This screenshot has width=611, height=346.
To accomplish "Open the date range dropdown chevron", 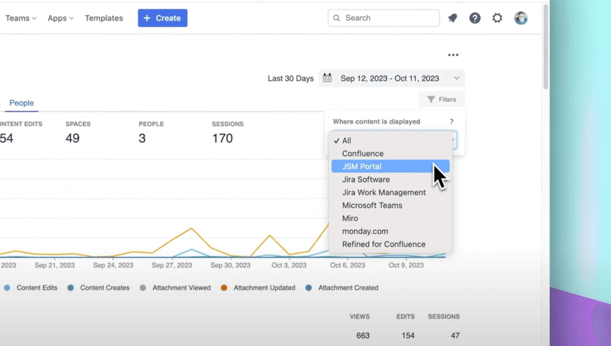I will click(x=457, y=78).
